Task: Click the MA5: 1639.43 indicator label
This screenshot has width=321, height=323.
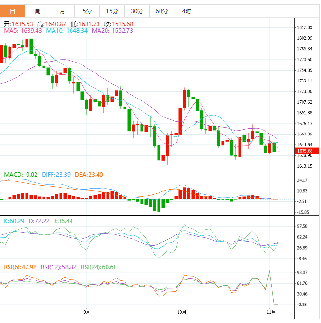Action: 23,31
